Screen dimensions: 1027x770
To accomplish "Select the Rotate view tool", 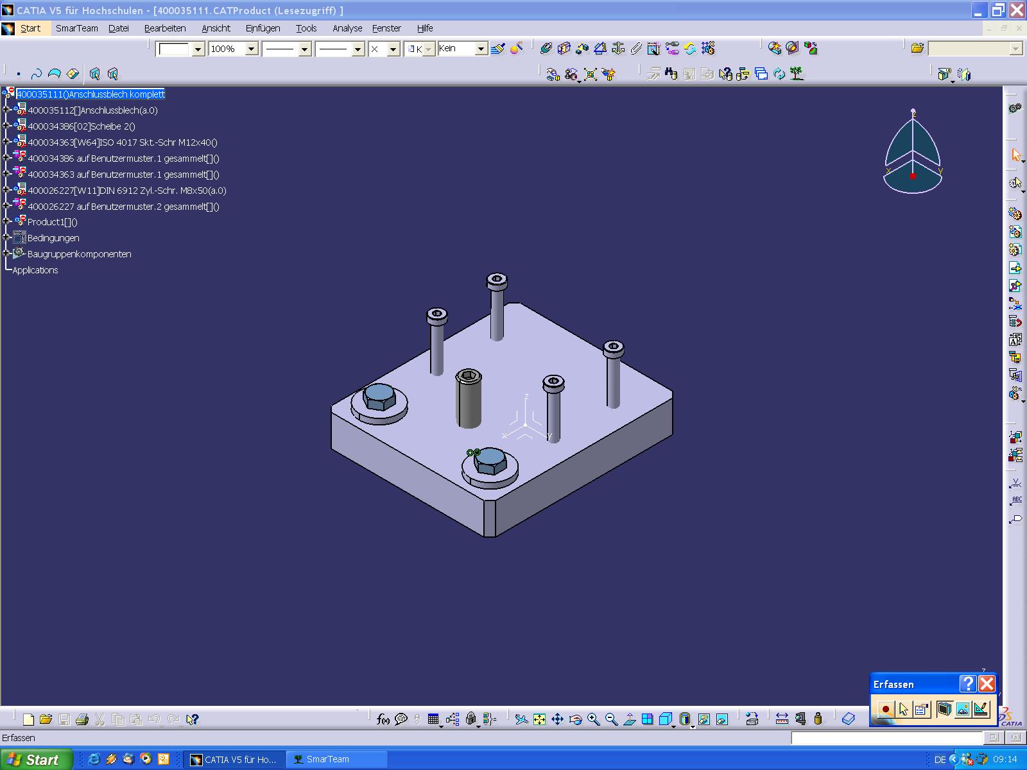I will (x=575, y=719).
